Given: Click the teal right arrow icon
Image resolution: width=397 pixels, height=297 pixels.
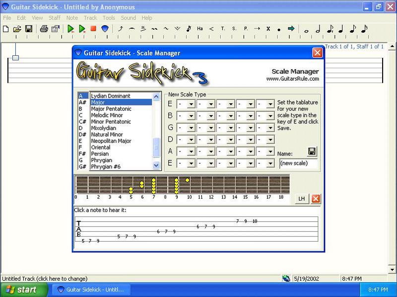Looking at the screenshot, I should click(291, 29).
